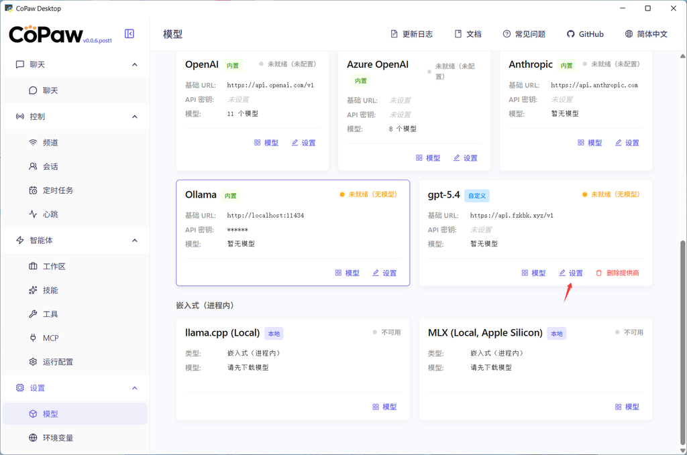
Task: Collapse the 控制 sidebar group
Action: click(x=134, y=117)
